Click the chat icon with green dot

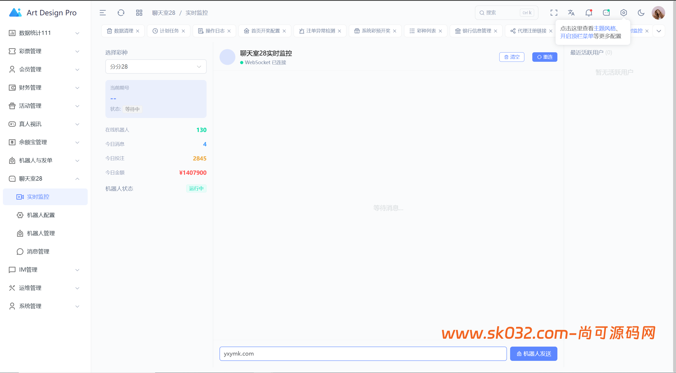pyautogui.click(x=606, y=12)
